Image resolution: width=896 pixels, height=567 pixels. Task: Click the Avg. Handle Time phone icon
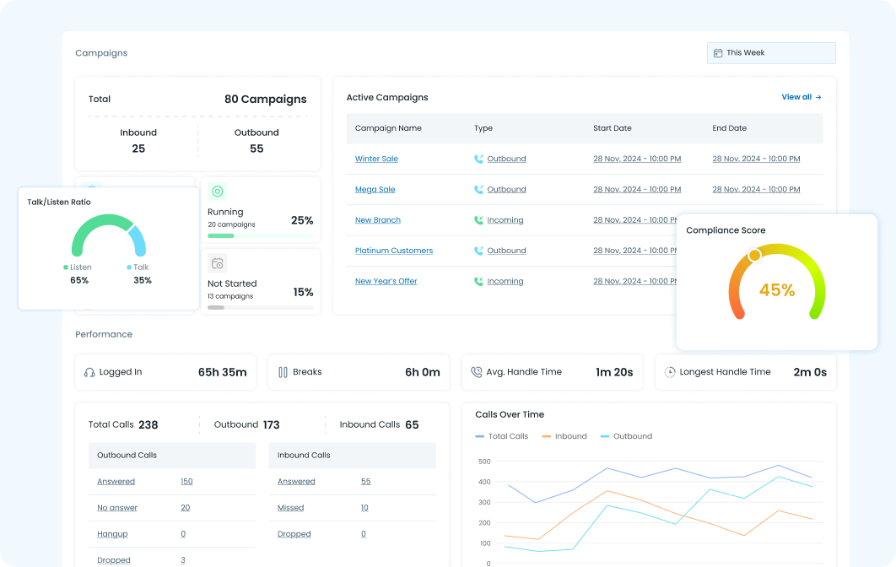pos(477,372)
